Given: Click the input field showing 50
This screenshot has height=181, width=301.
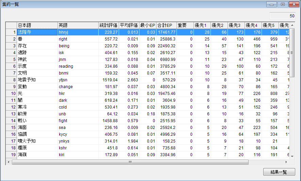Looking at the screenshot, I should click(282, 16).
